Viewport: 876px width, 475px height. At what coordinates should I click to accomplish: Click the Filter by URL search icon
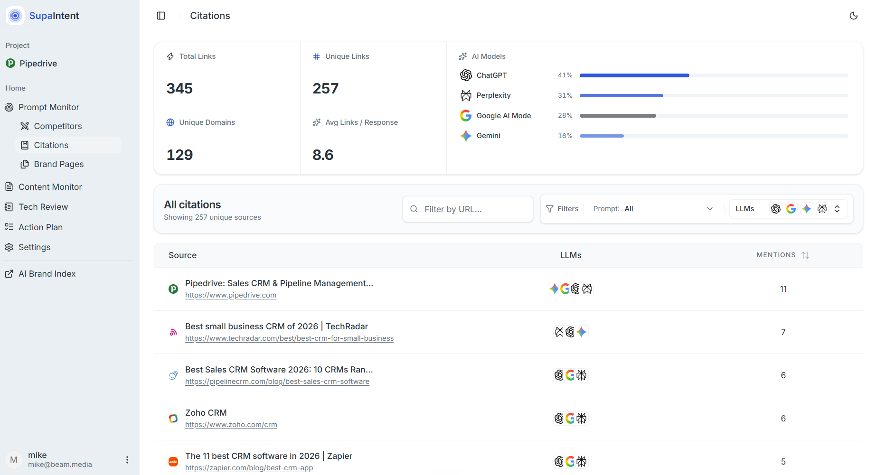point(414,209)
